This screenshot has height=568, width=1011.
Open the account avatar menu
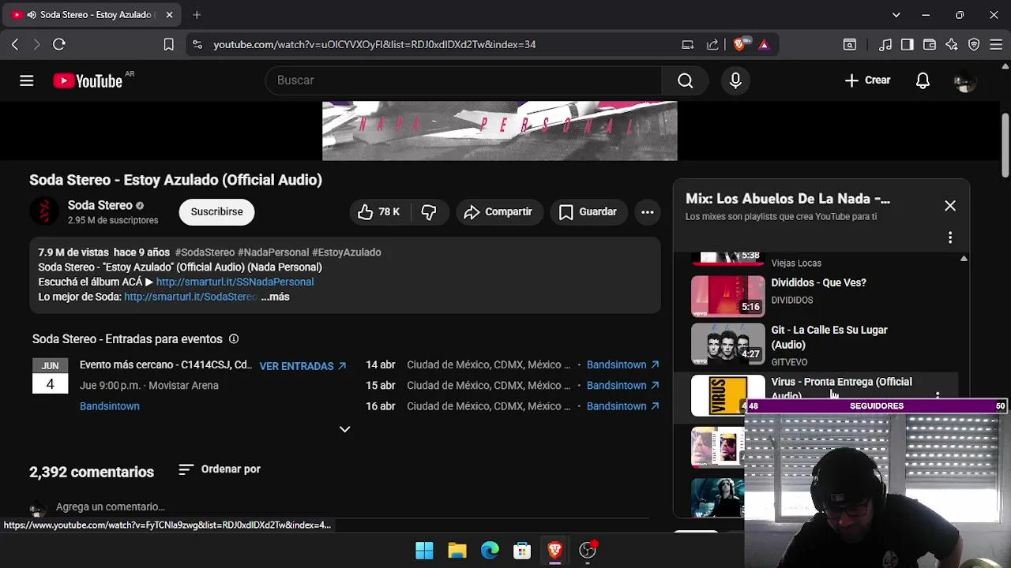pyautogui.click(x=965, y=80)
